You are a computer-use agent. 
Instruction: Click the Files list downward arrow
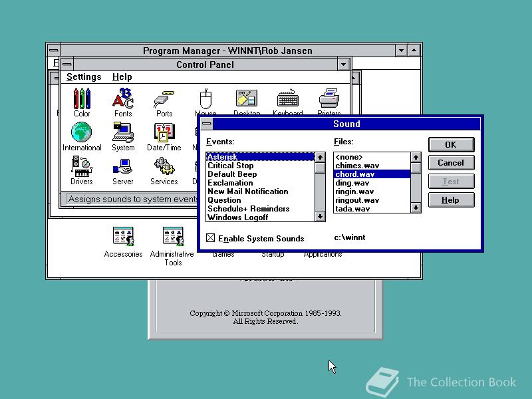pyautogui.click(x=416, y=207)
